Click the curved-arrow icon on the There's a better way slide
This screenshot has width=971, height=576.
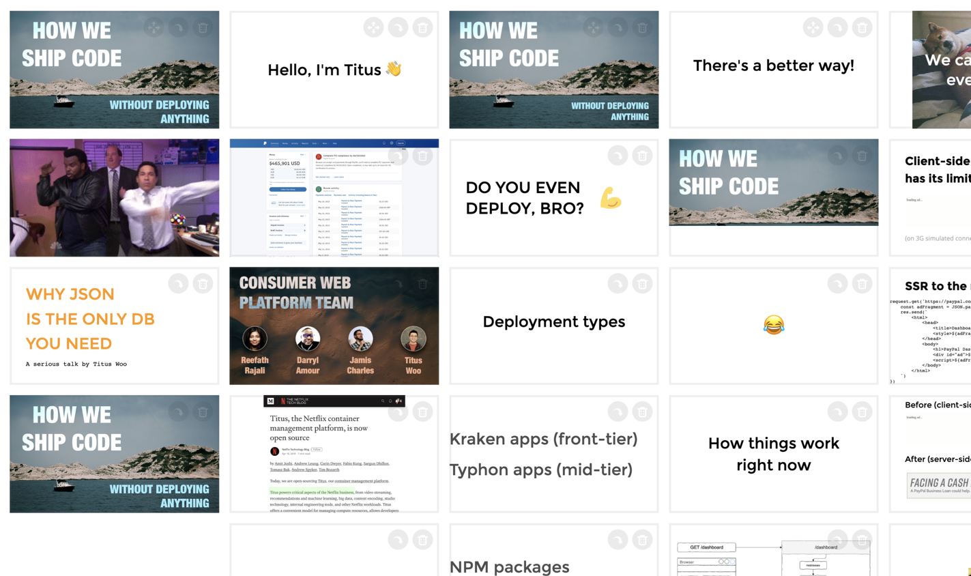point(837,27)
